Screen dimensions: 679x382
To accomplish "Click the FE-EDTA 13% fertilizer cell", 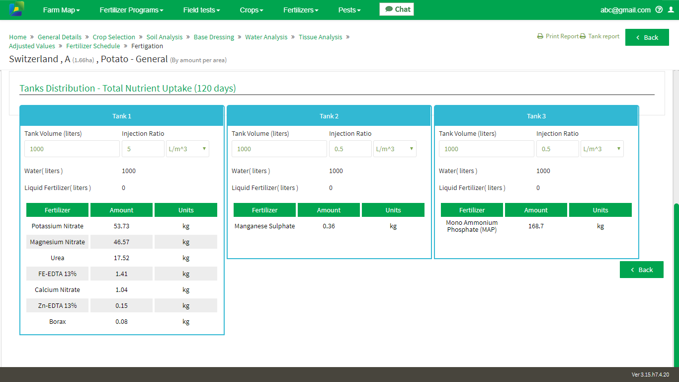I will tap(58, 274).
